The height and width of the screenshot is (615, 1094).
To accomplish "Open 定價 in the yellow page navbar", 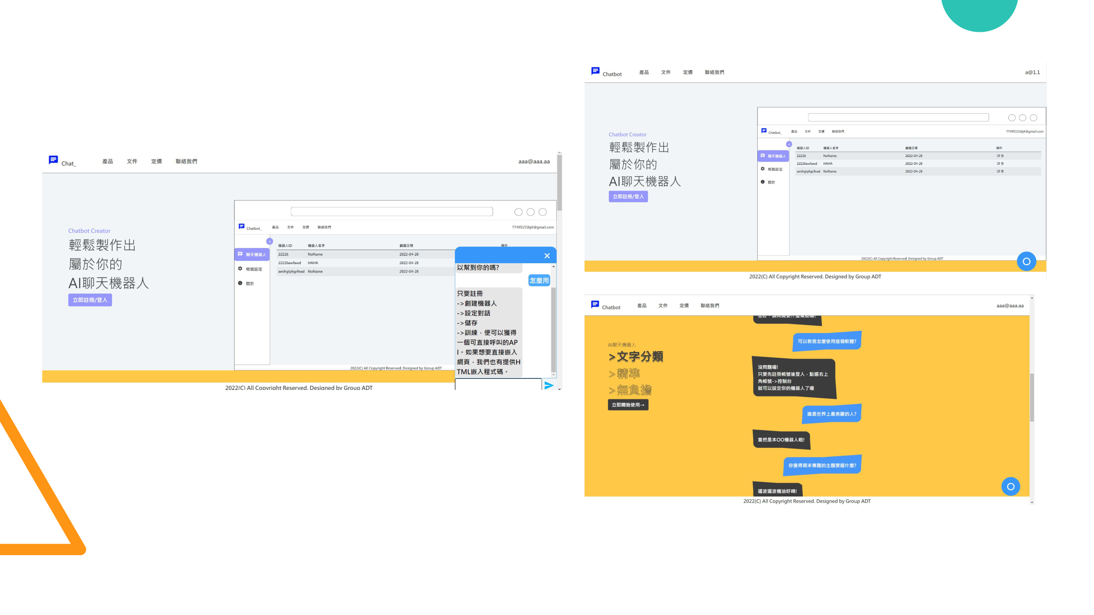I will tap(684, 305).
